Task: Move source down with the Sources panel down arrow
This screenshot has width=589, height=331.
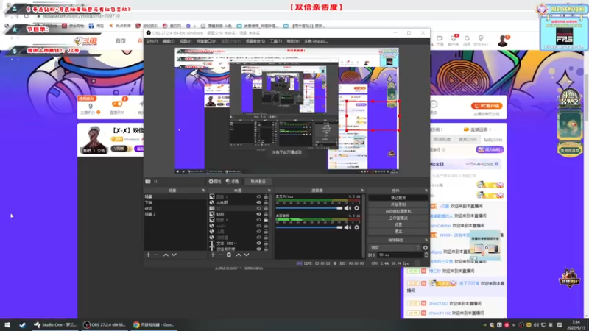Action: click(x=247, y=255)
